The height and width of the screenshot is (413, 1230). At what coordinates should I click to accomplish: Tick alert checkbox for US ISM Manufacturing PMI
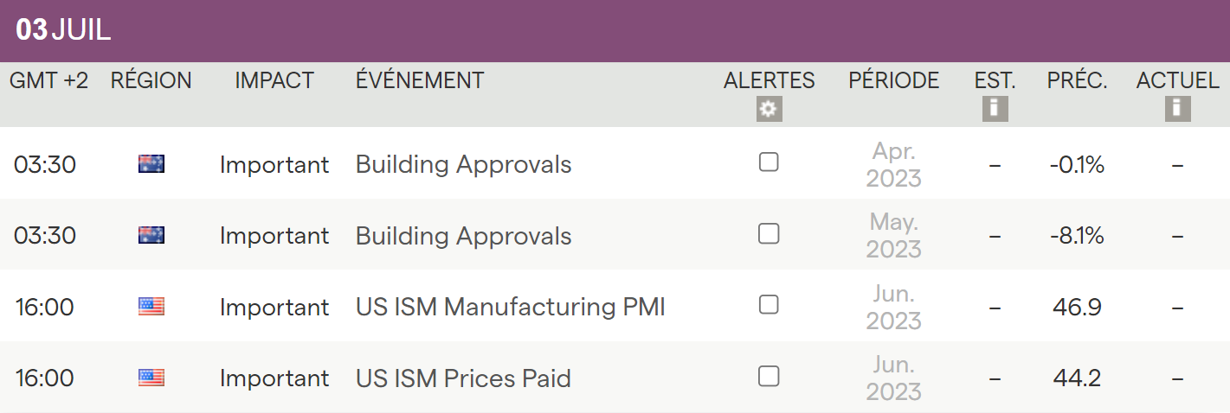769,305
